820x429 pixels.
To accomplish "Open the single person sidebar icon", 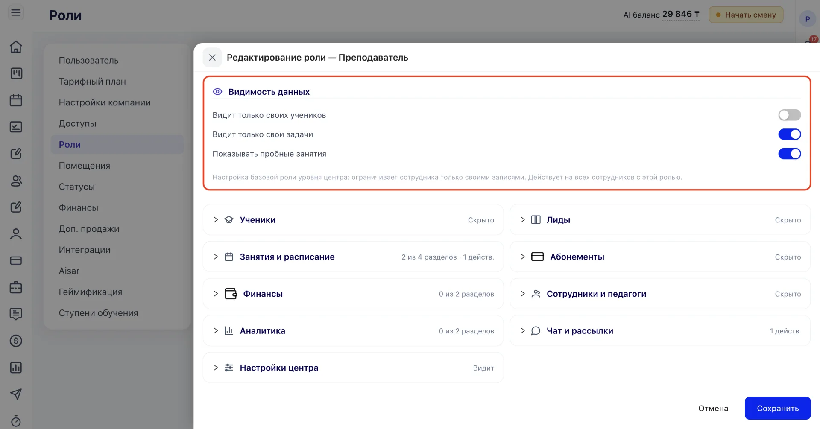I will point(16,234).
